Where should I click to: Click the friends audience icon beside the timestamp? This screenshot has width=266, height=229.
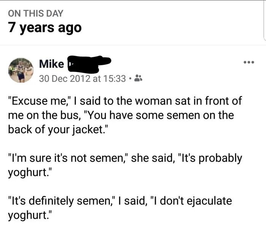click(138, 78)
